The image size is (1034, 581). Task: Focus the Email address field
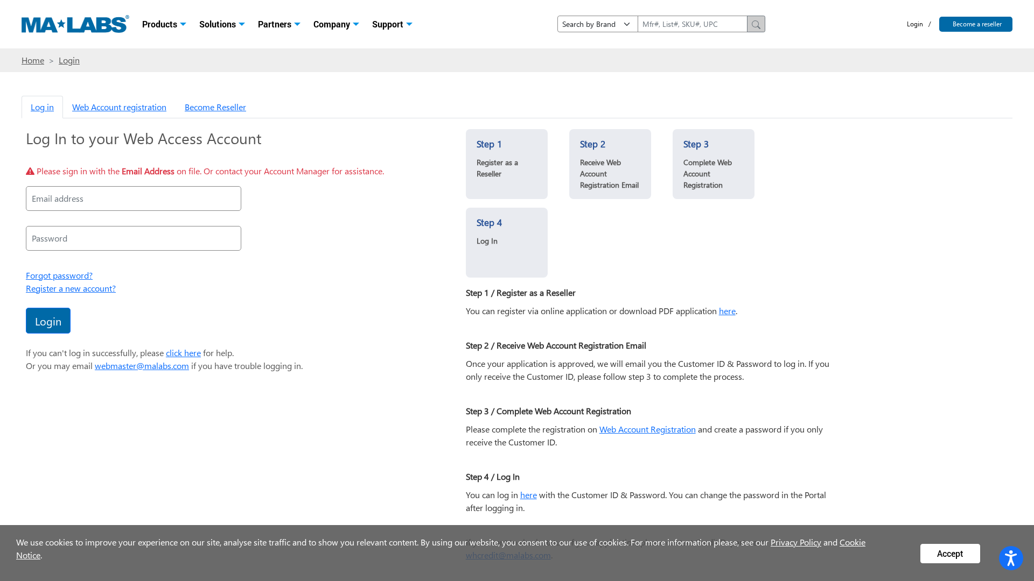coord(133,199)
